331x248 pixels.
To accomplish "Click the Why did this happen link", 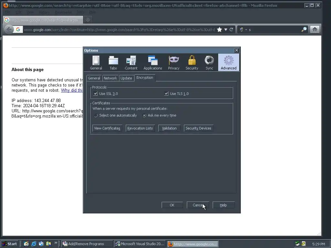I will point(72,90).
